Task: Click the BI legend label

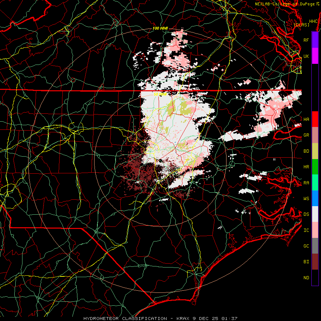Action: [x=306, y=262]
